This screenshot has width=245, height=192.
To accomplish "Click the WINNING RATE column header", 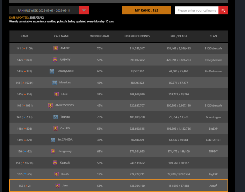I will coord(100,36).
